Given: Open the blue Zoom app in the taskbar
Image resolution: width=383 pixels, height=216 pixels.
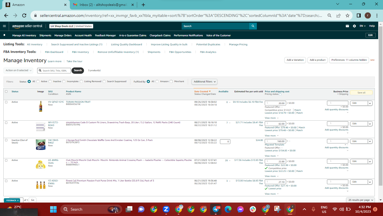Looking at the screenshot, I should [x=166, y=209].
